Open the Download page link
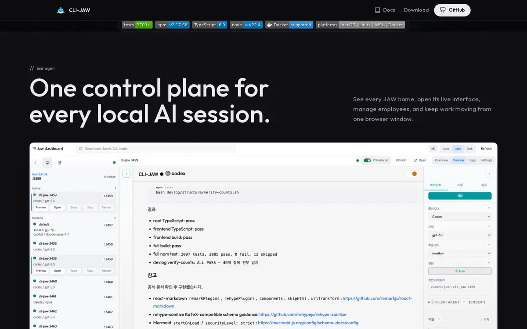 pos(416,10)
